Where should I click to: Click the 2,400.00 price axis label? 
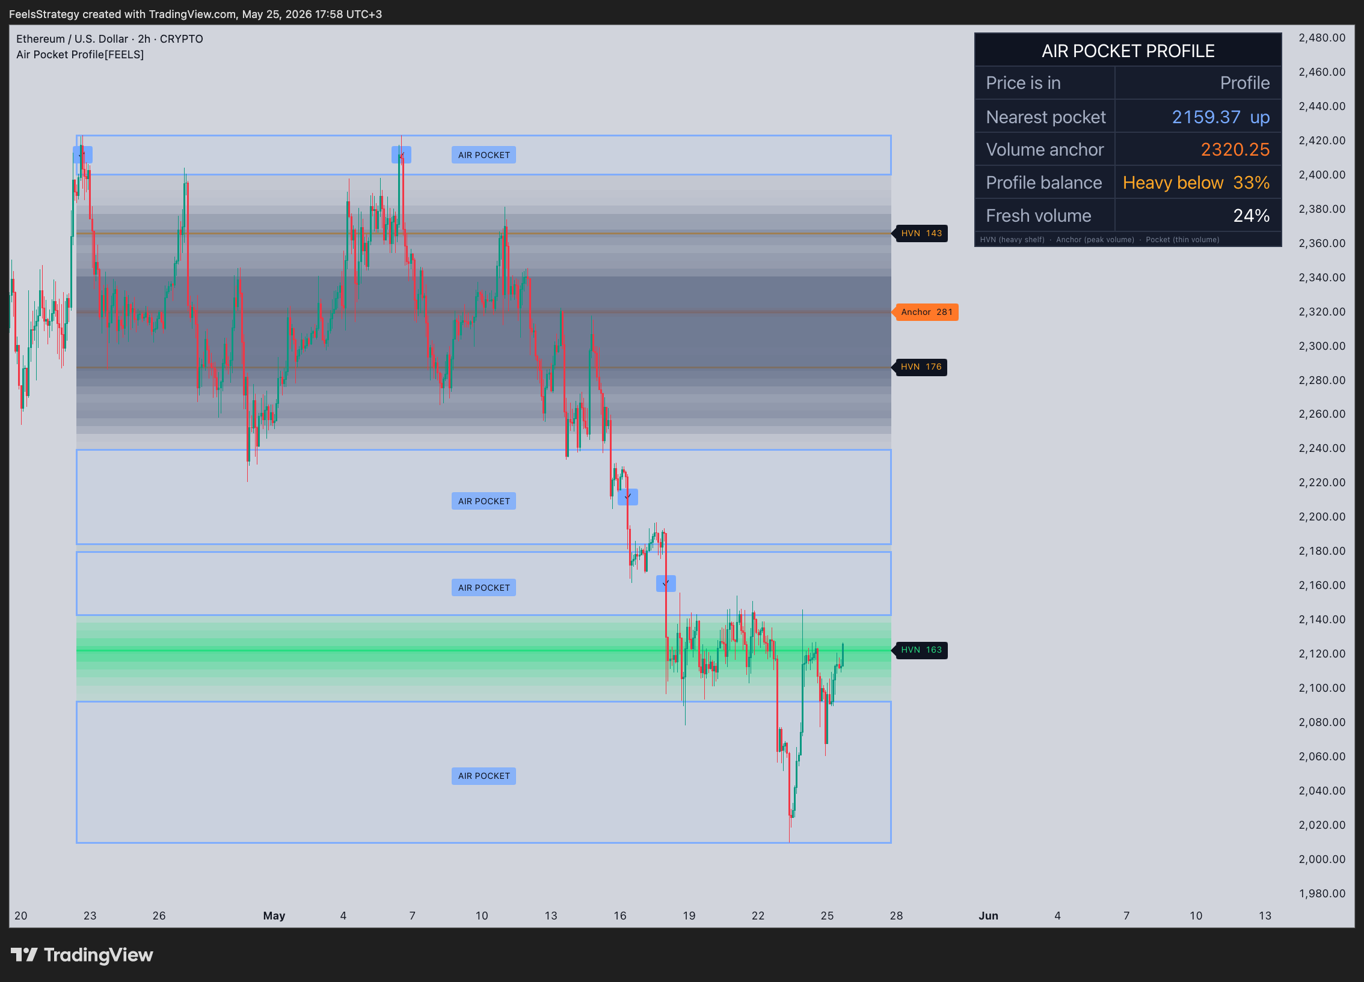point(1322,175)
